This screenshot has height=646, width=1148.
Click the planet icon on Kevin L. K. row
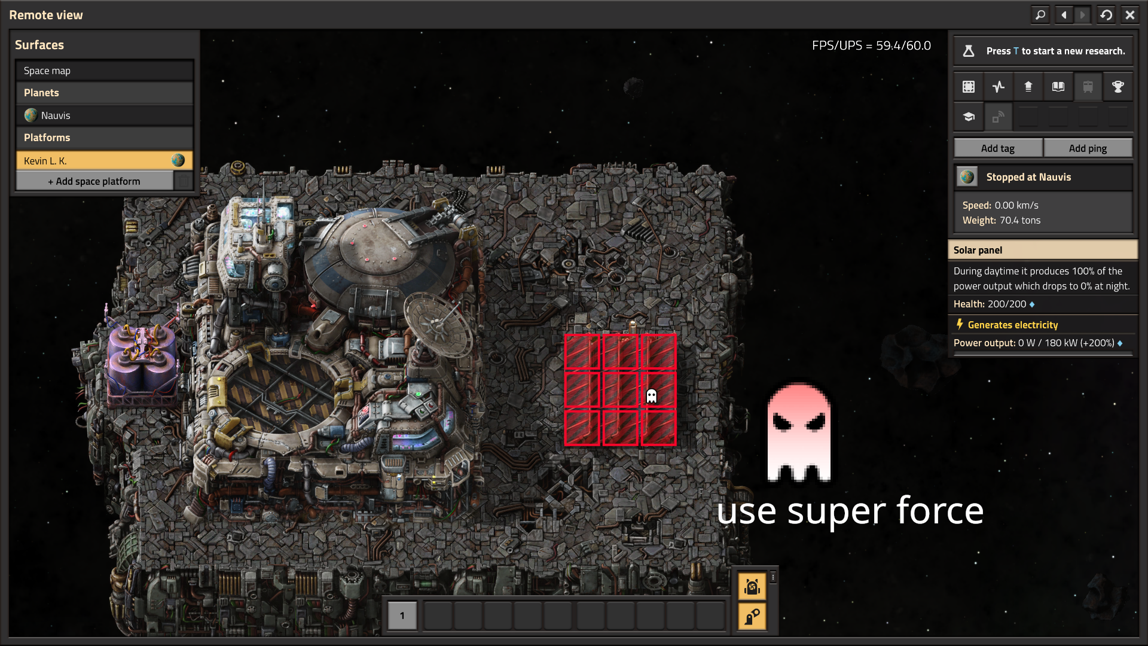178,160
